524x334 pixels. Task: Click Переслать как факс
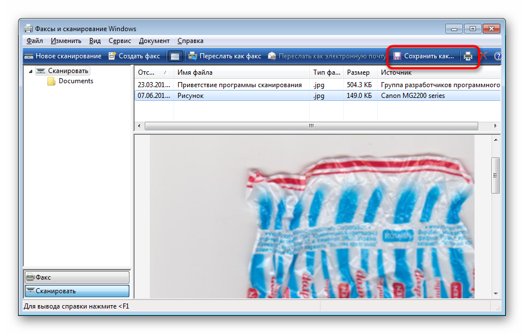coord(224,56)
